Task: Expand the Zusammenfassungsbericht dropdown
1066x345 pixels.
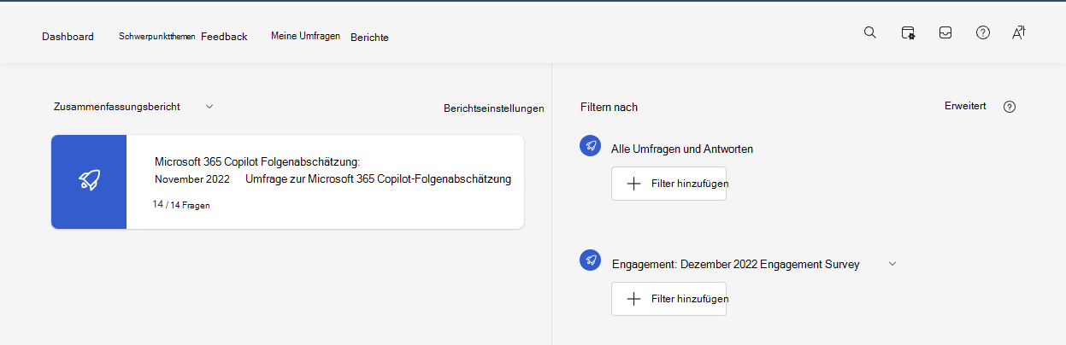Action: (x=209, y=106)
